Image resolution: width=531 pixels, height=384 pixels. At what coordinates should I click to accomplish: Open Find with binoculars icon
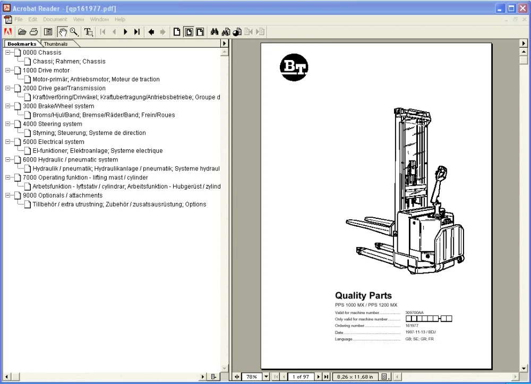click(215, 32)
